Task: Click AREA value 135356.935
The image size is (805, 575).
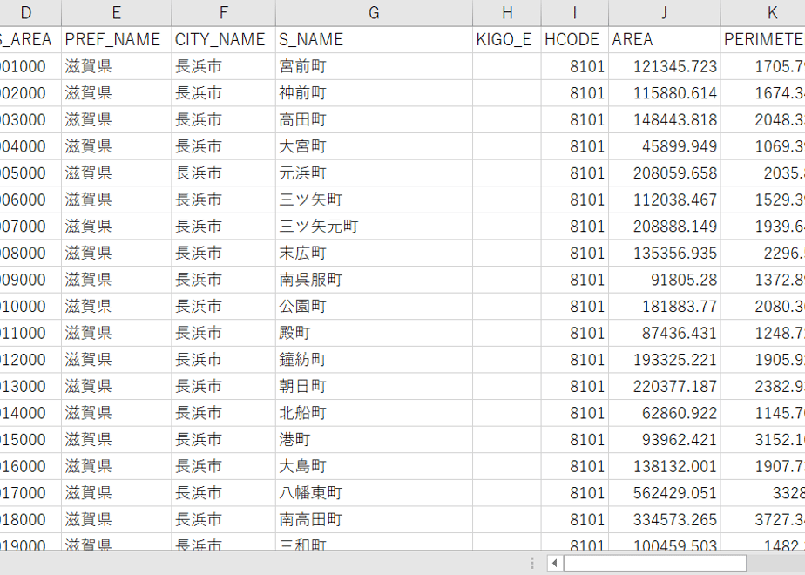Action: 665,254
